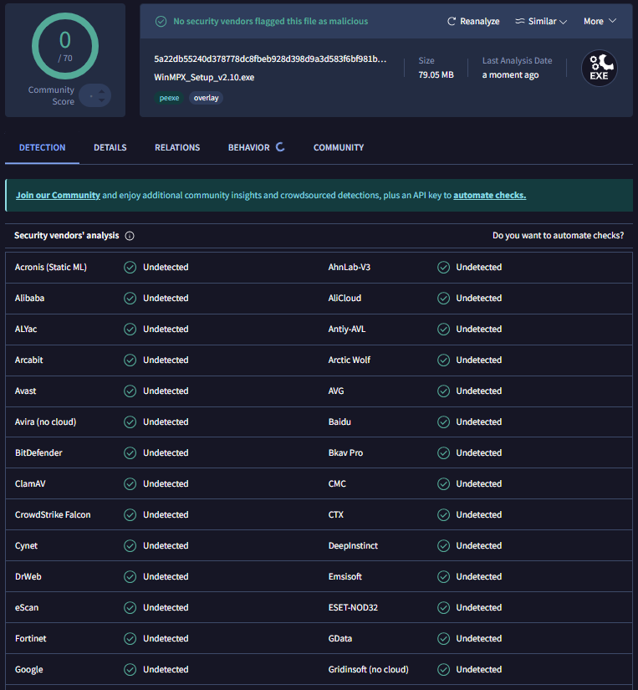Click the Join our Community link
The width and height of the screenshot is (638, 690).
pyautogui.click(x=58, y=195)
